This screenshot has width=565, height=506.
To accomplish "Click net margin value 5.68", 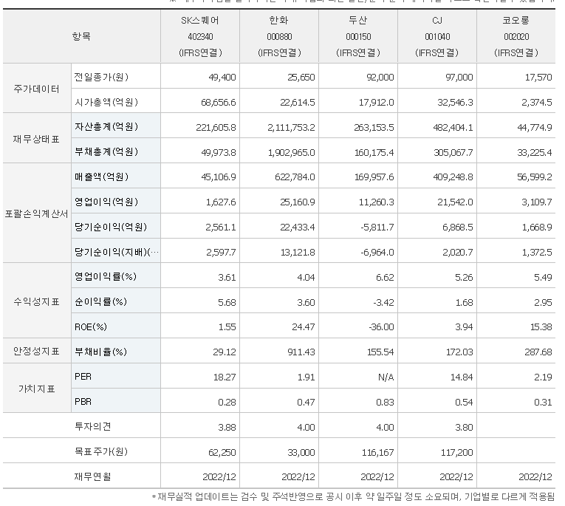I will [227, 302].
